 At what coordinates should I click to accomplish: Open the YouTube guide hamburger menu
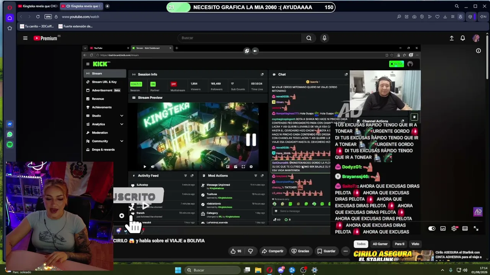[25, 38]
